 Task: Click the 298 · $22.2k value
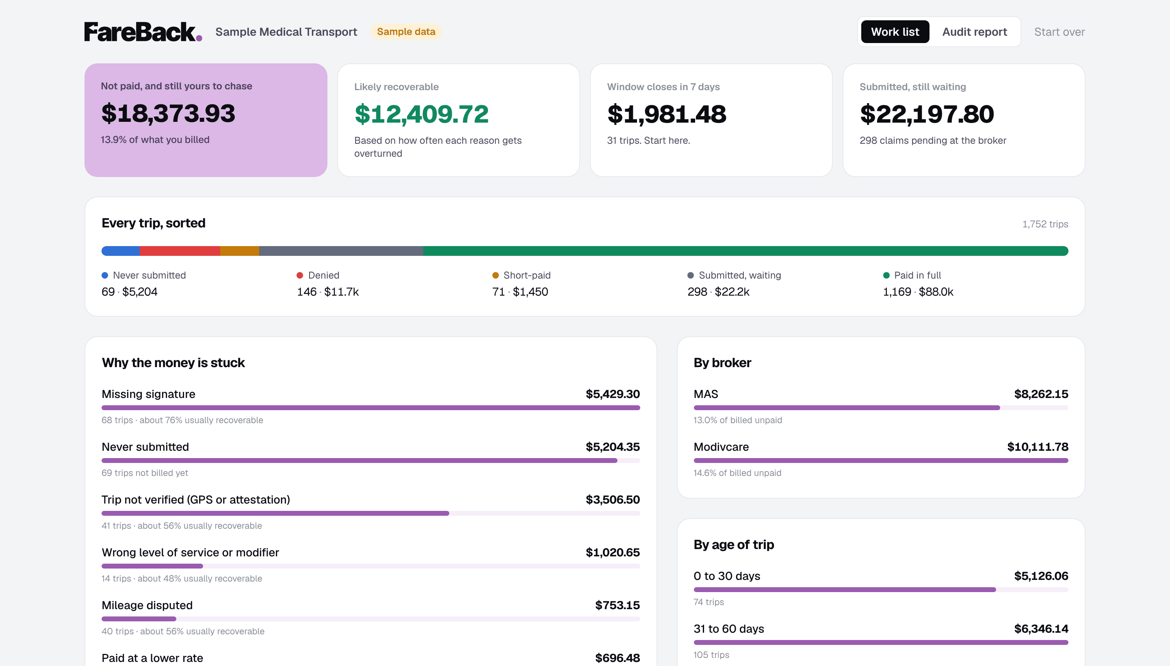click(x=718, y=292)
